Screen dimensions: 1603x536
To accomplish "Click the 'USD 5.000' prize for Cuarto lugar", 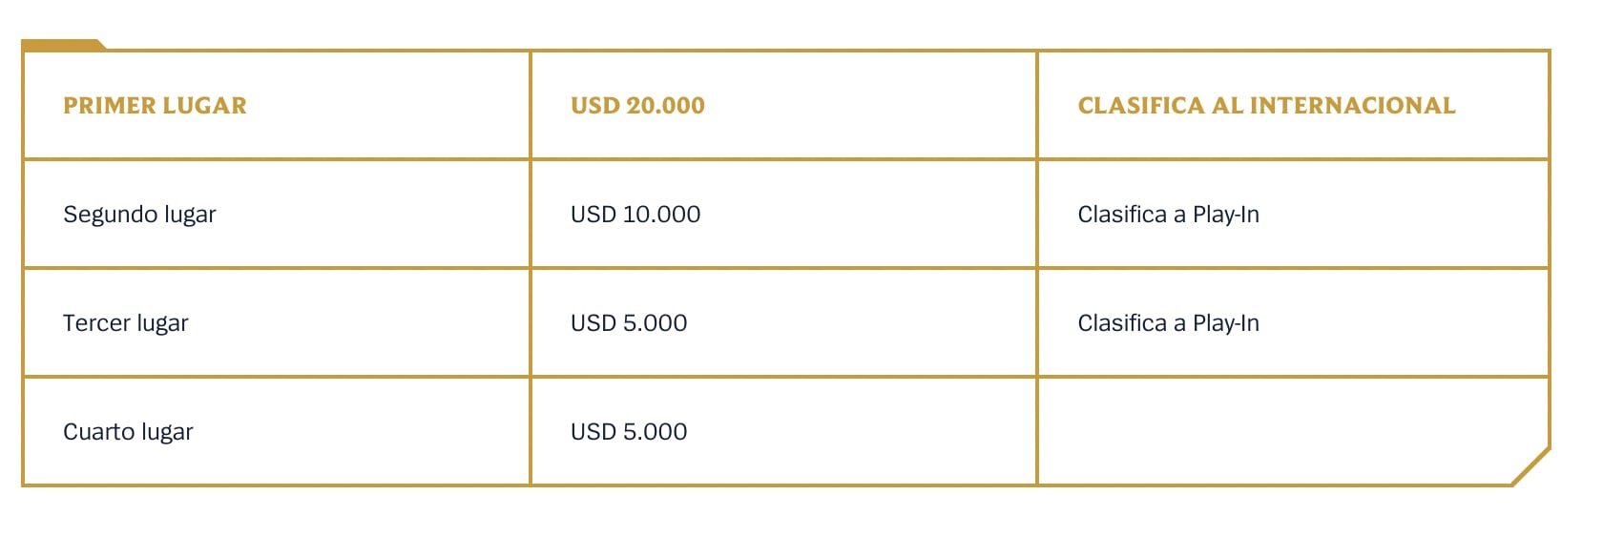I will [629, 432].
